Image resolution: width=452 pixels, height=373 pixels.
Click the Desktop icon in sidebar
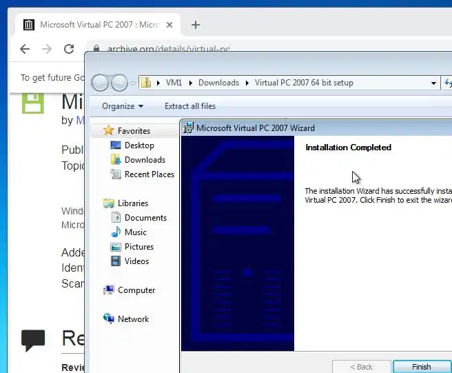pos(116,145)
